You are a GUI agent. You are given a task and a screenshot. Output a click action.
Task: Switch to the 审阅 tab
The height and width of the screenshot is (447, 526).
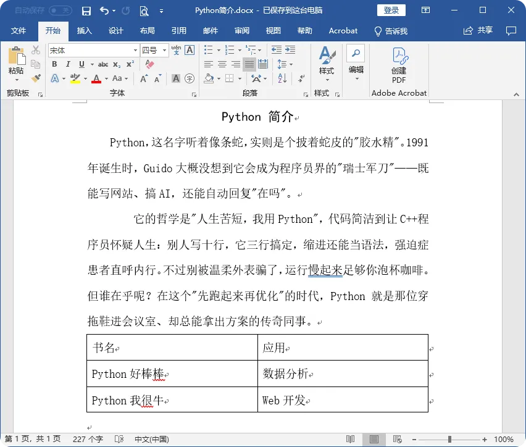242,31
